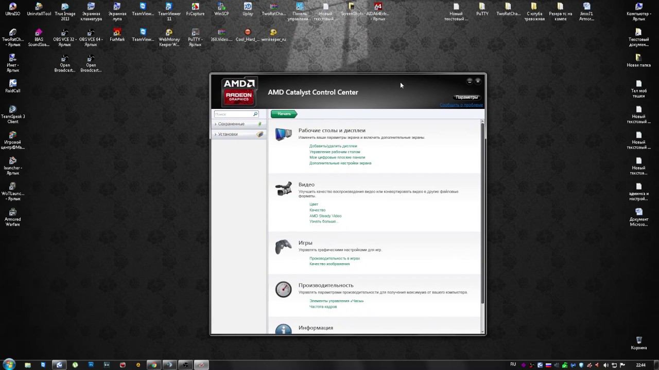The image size is (659, 370).
Task: Open the BIAS SoundSoap desktop icon
Action: pos(39,38)
